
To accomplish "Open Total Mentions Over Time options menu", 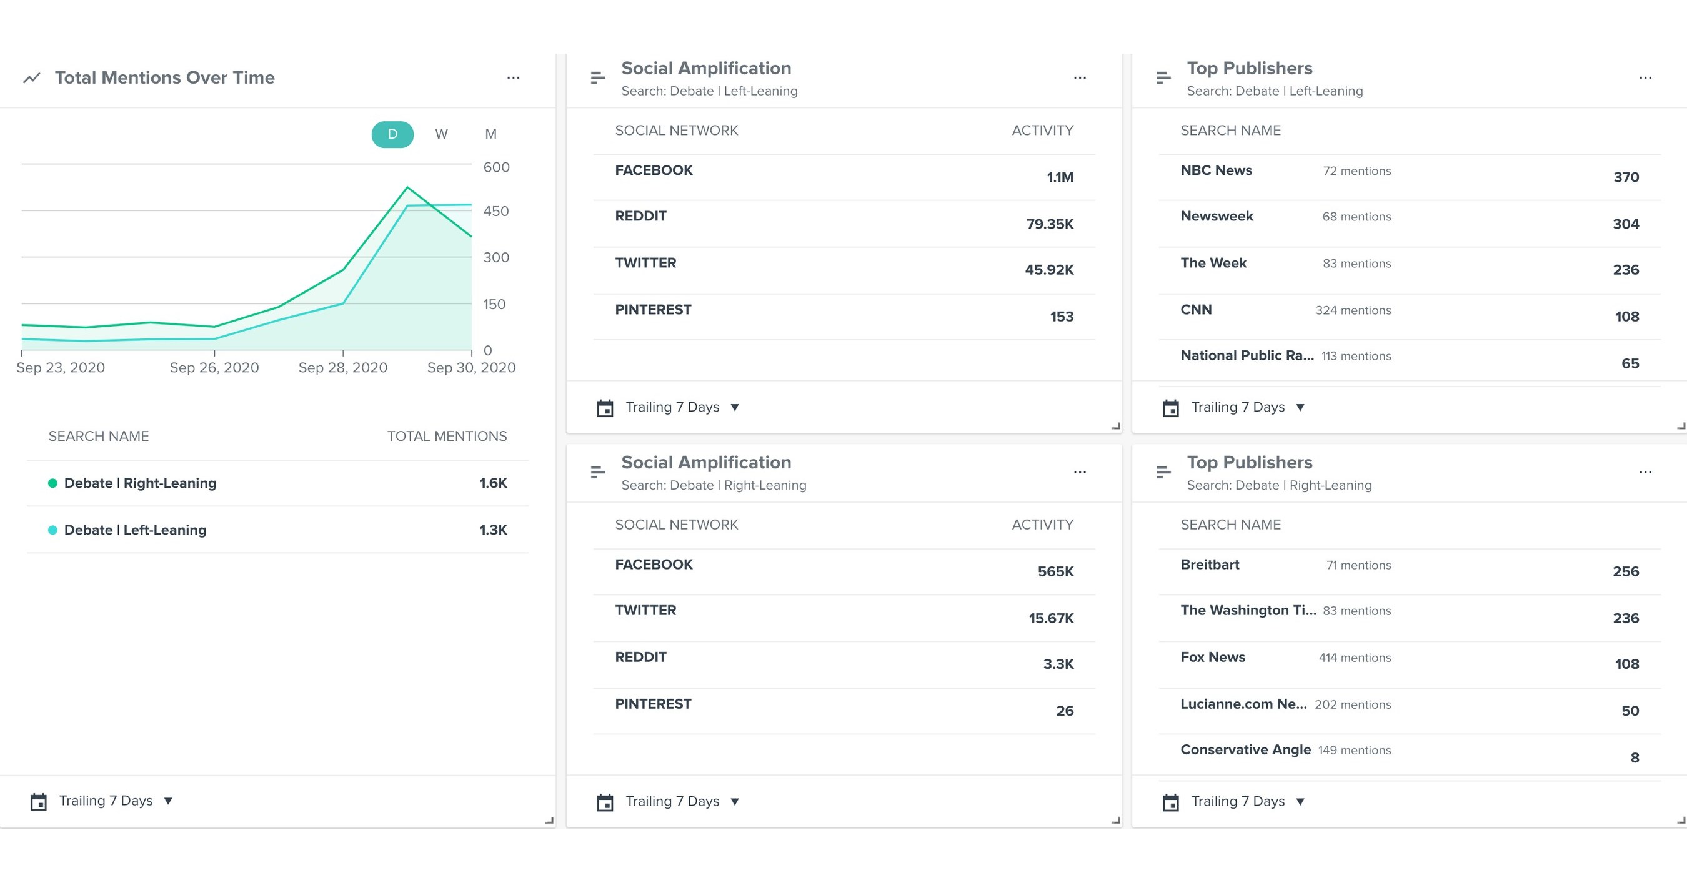I will click(x=513, y=78).
